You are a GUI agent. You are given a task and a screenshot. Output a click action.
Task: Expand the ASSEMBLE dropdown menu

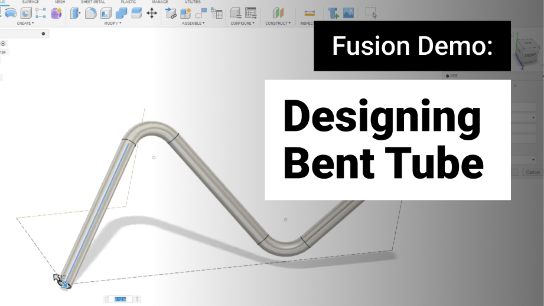coord(193,23)
